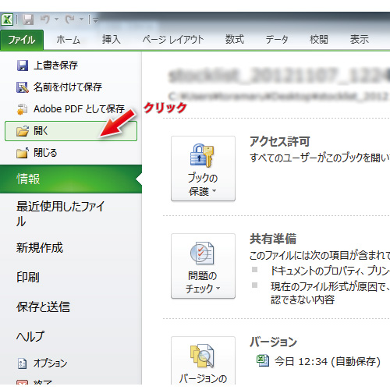This screenshot has width=390, height=390.
Task: Switch to the ホーム ribbon tab
Action: pos(68,40)
